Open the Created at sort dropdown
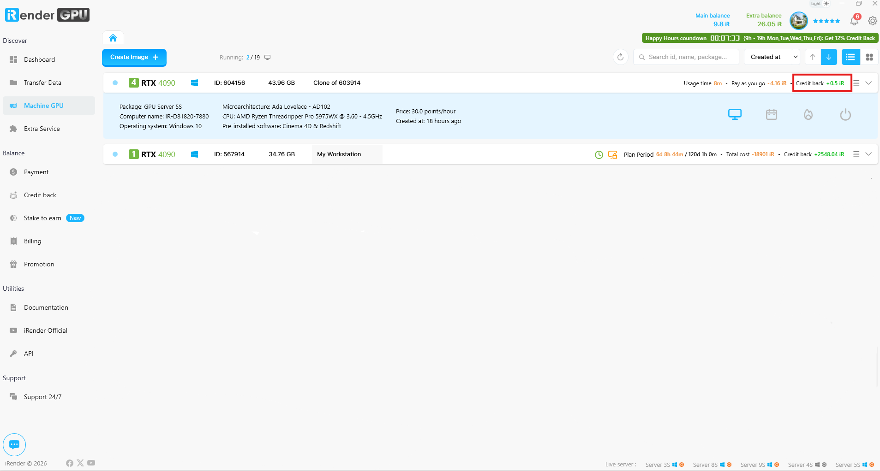Viewport: 880px width, 471px height. 772,57
